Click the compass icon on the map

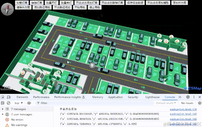(x=7, y=9)
